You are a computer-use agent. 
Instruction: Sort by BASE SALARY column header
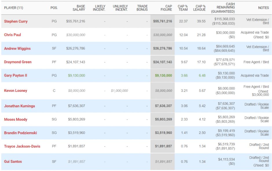79,8
